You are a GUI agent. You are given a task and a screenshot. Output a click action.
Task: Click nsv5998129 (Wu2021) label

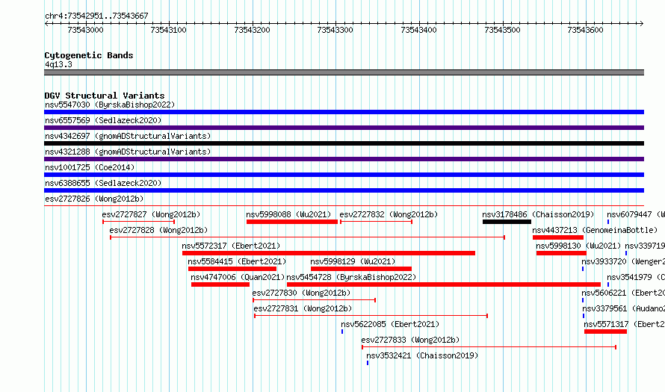point(353,261)
